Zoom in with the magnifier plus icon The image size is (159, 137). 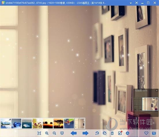pos(47,133)
